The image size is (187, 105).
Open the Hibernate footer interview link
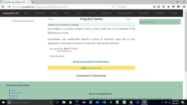(x=16, y=93)
